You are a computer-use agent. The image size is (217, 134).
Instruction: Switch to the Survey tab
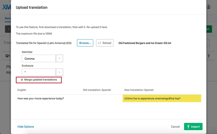coord(8,18)
